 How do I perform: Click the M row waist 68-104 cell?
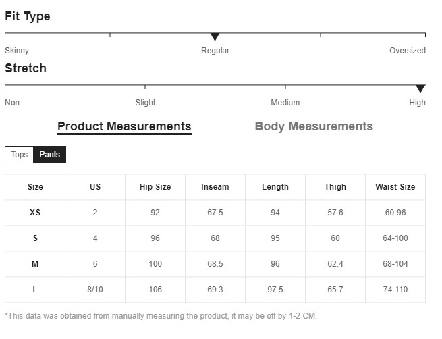pos(395,264)
